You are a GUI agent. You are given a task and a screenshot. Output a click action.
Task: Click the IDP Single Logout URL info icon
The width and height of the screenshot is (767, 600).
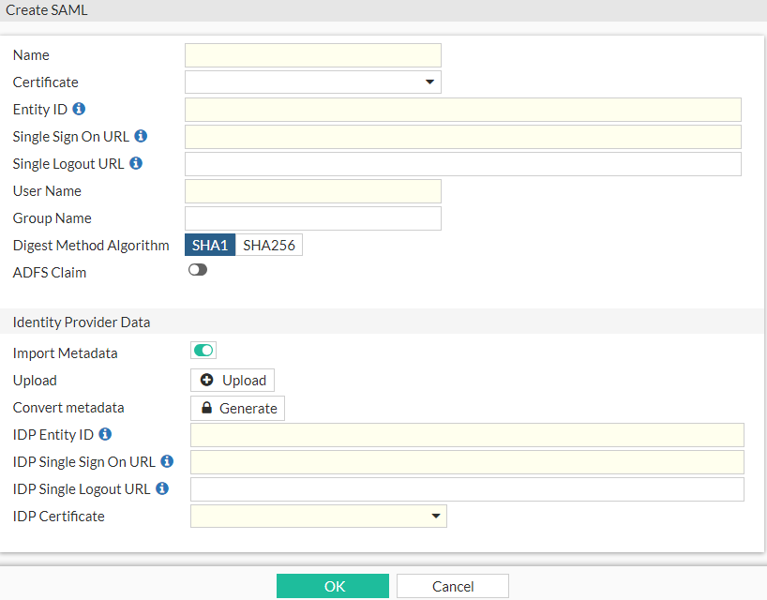(161, 488)
